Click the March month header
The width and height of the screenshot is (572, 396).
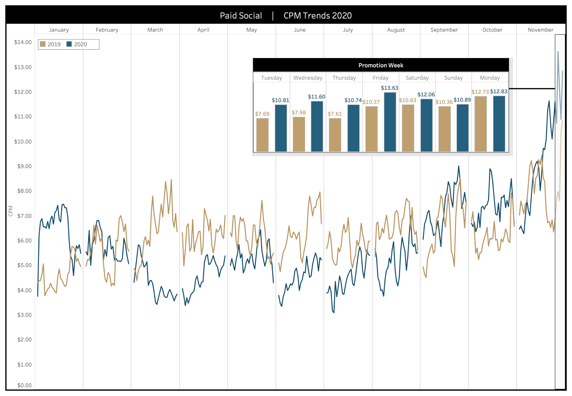coord(155,30)
